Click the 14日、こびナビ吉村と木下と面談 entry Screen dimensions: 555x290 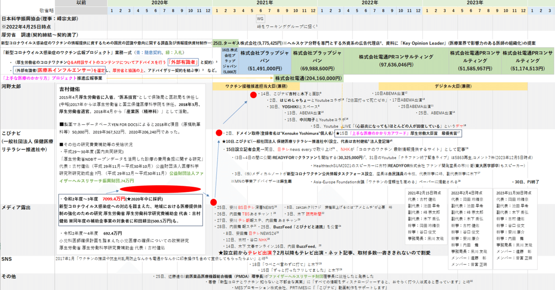(289, 93)
